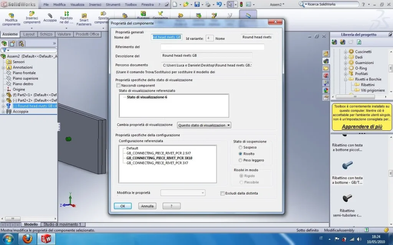Open the Ripetizione del componente tool
This screenshot has width=393, height=245.
pyautogui.click(x=66, y=18)
